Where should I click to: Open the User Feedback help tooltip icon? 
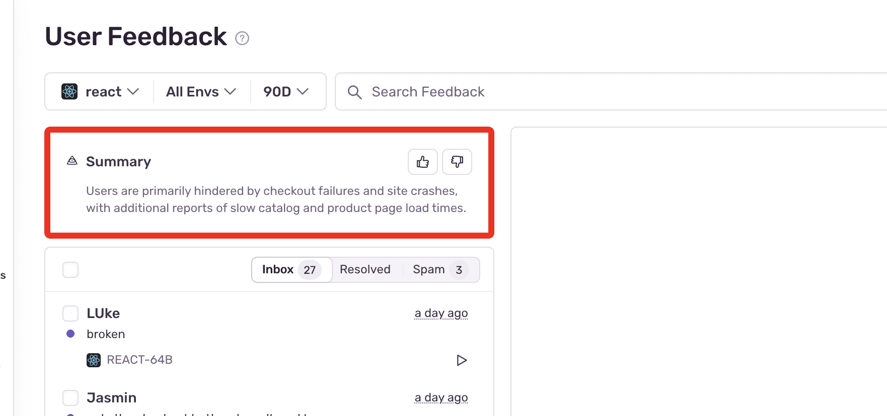point(242,38)
